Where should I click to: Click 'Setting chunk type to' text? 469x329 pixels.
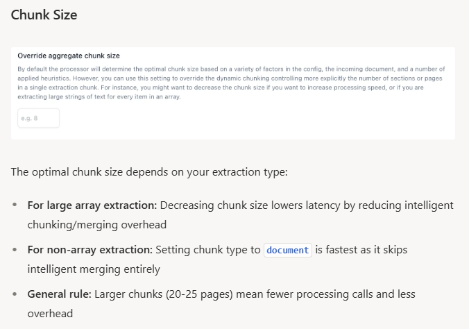[x=208, y=250]
